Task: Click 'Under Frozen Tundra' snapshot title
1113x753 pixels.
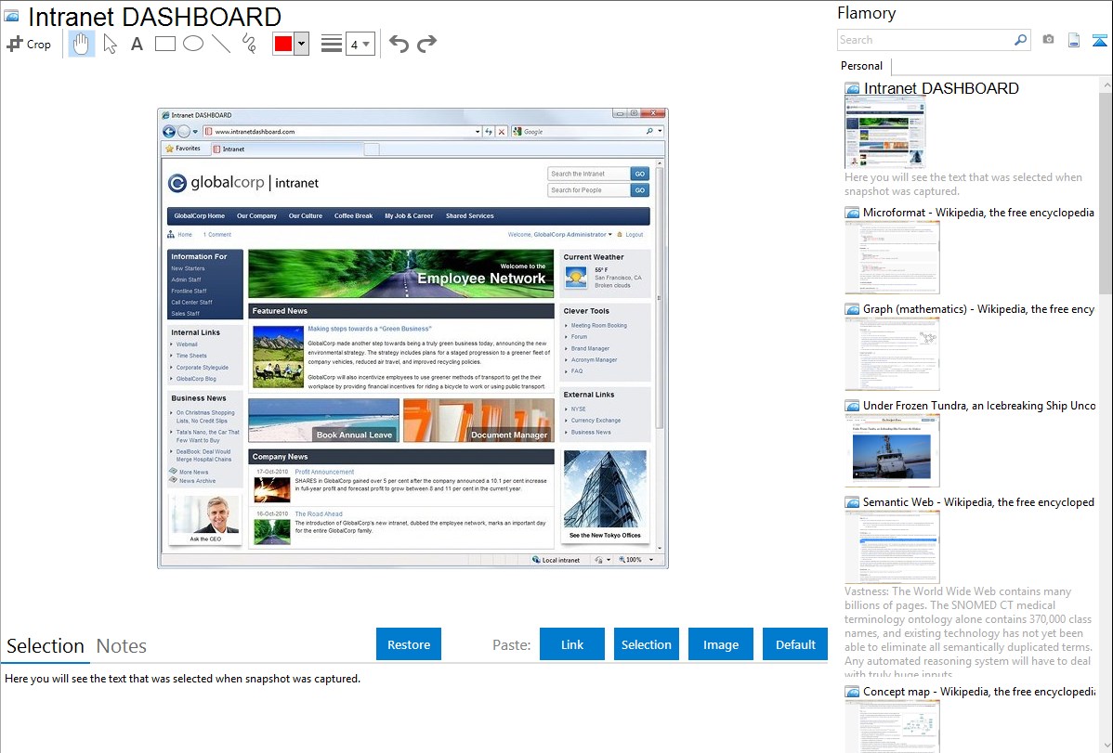Action: tap(979, 405)
